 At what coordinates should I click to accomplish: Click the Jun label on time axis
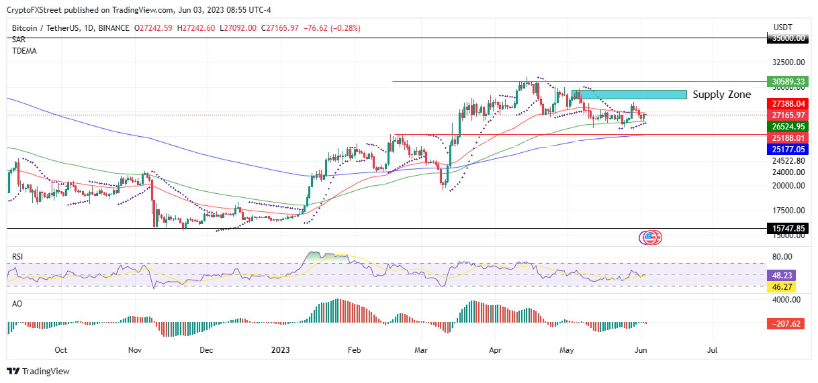(x=640, y=349)
